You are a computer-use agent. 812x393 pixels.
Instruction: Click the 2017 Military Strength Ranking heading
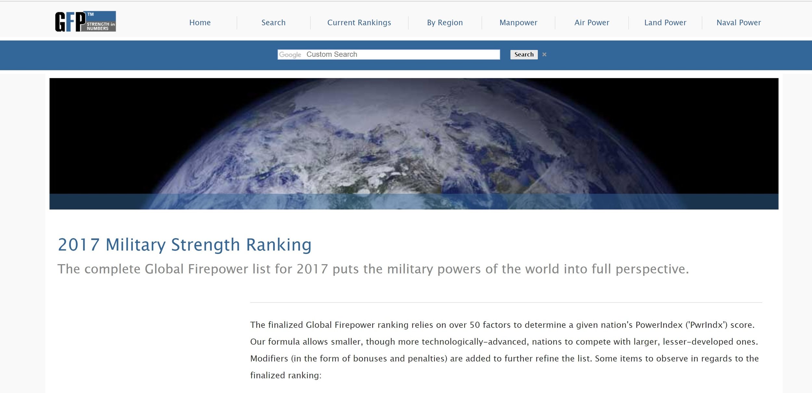pyautogui.click(x=184, y=244)
